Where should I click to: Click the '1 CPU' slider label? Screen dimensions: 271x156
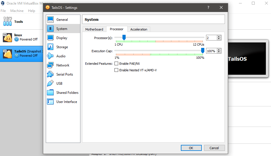(x=118, y=44)
